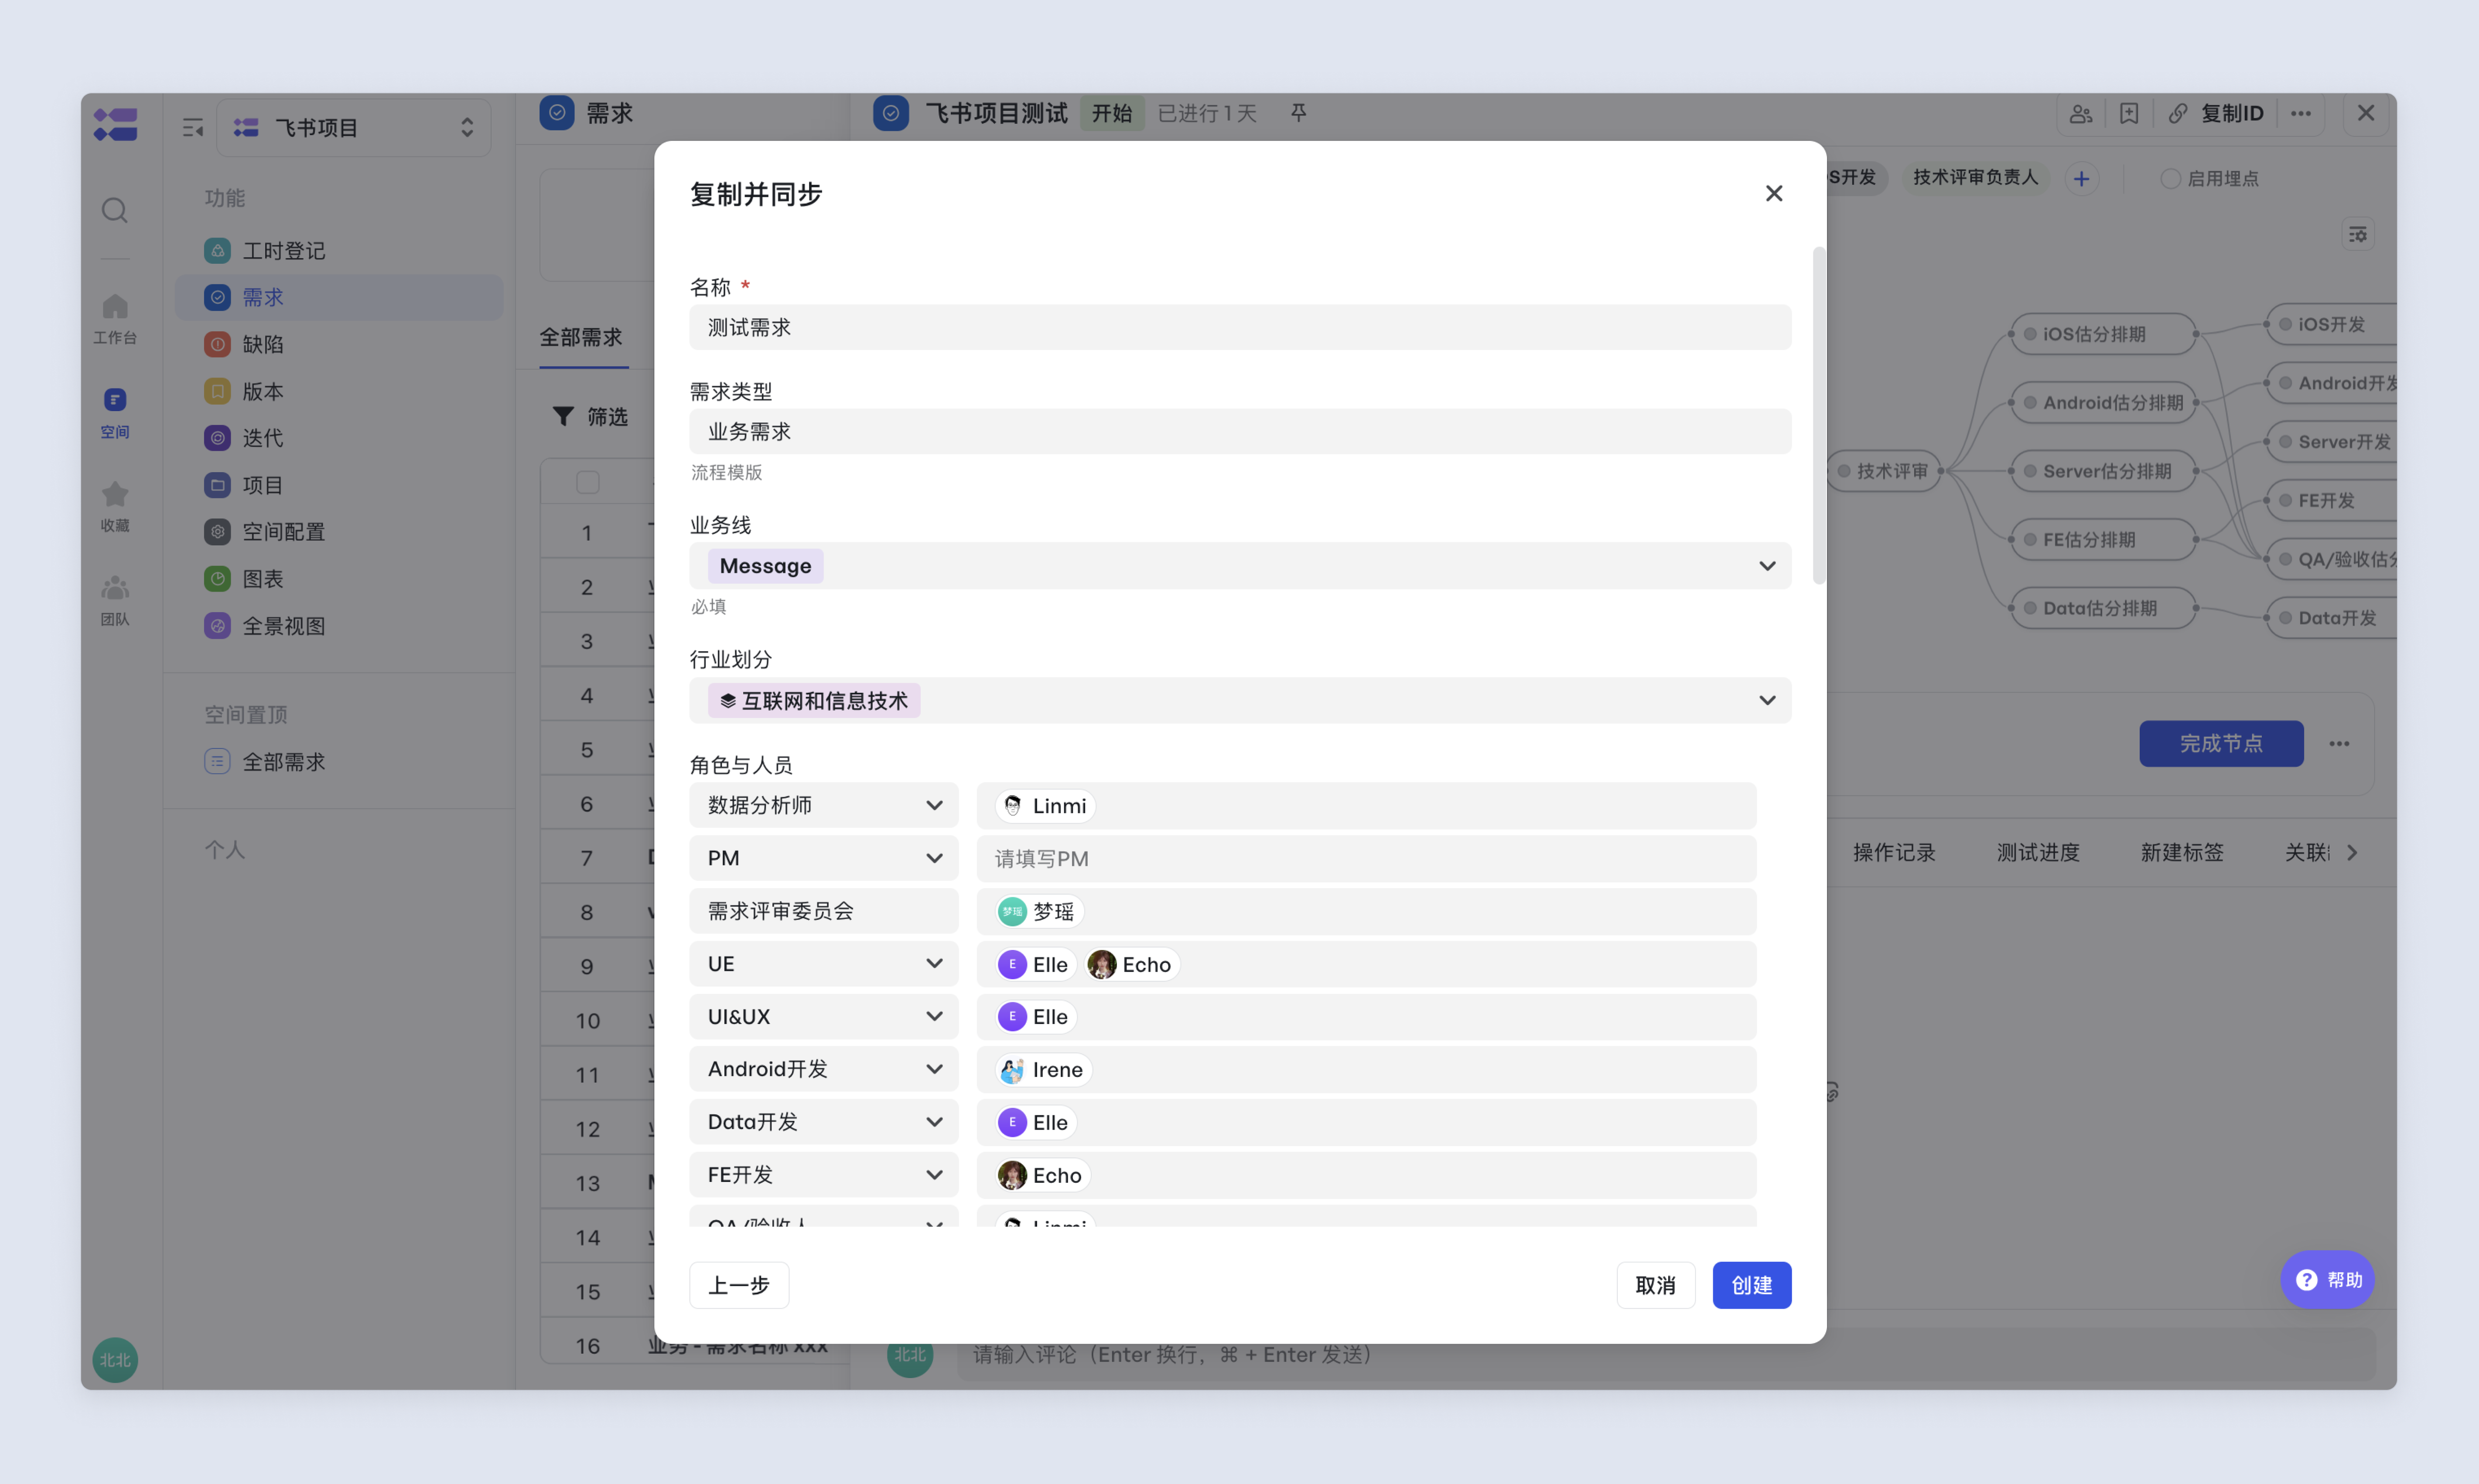The height and width of the screenshot is (1484, 2479).
Task: Click the 请填写PM people field
Action: tap(1366, 858)
